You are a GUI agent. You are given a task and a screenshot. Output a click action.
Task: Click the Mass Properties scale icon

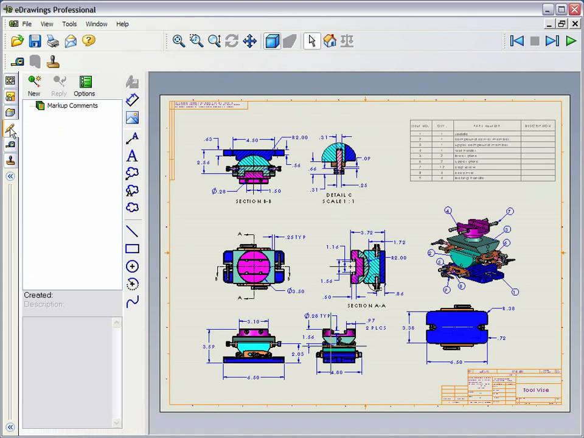[x=347, y=41]
